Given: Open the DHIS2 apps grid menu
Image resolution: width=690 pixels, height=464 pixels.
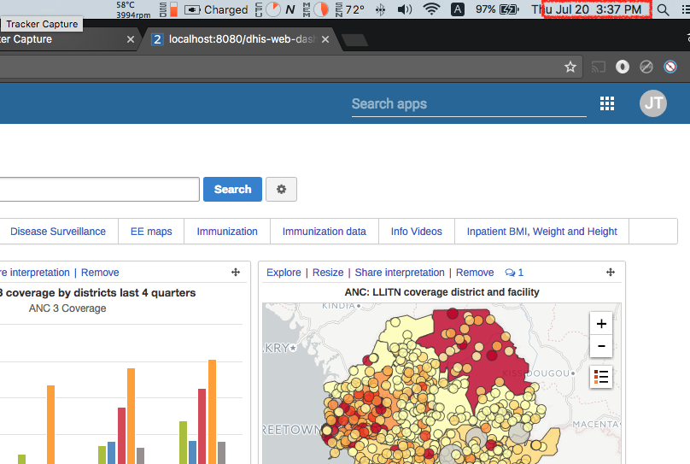Looking at the screenshot, I should [607, 103].
